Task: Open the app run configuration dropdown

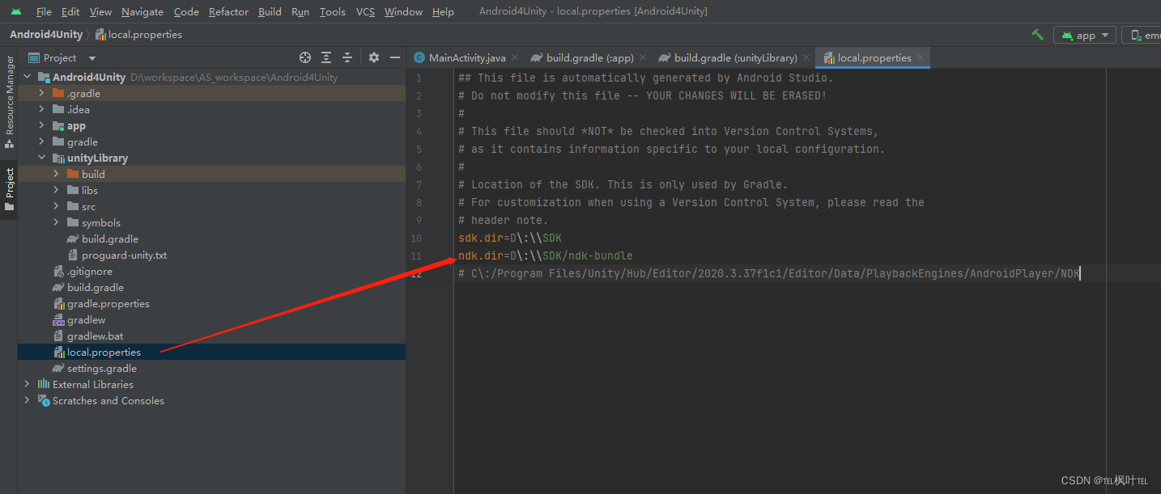Action: [1084, 35]
